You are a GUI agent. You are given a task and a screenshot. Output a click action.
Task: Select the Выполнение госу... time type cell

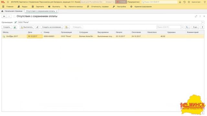106,36
